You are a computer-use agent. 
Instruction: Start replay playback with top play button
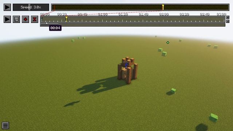7,7
